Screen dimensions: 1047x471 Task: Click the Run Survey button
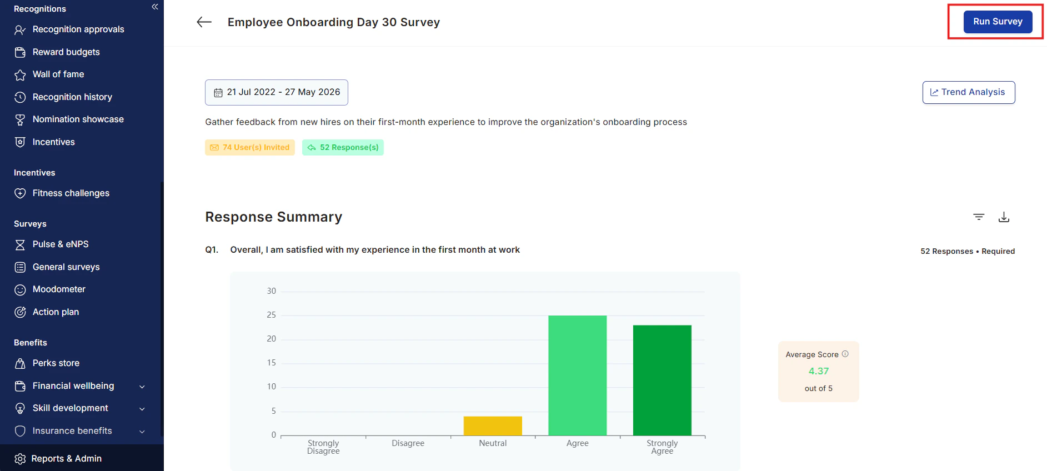tap(998, 22)
